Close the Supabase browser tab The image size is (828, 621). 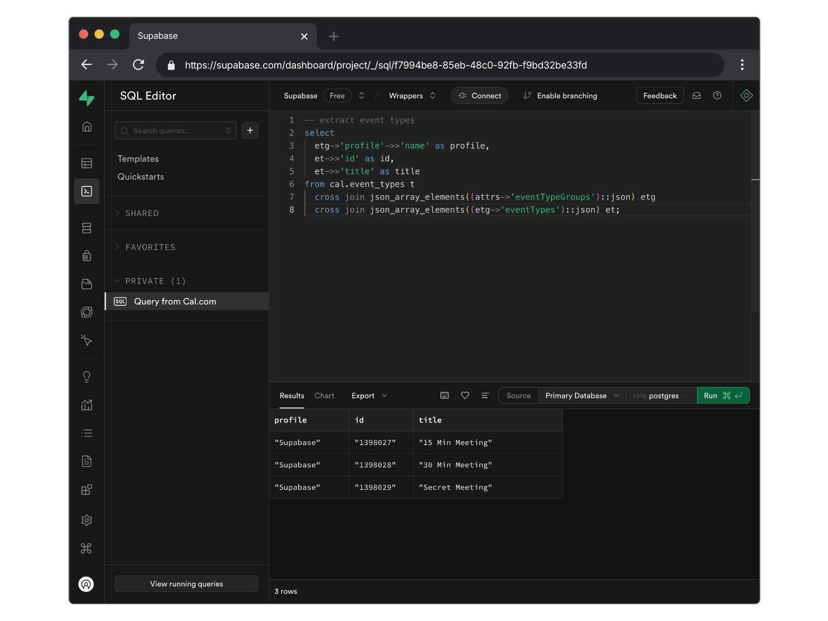click(304, 36)
